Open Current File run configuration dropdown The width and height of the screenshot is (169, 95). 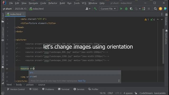pos(108,9)
